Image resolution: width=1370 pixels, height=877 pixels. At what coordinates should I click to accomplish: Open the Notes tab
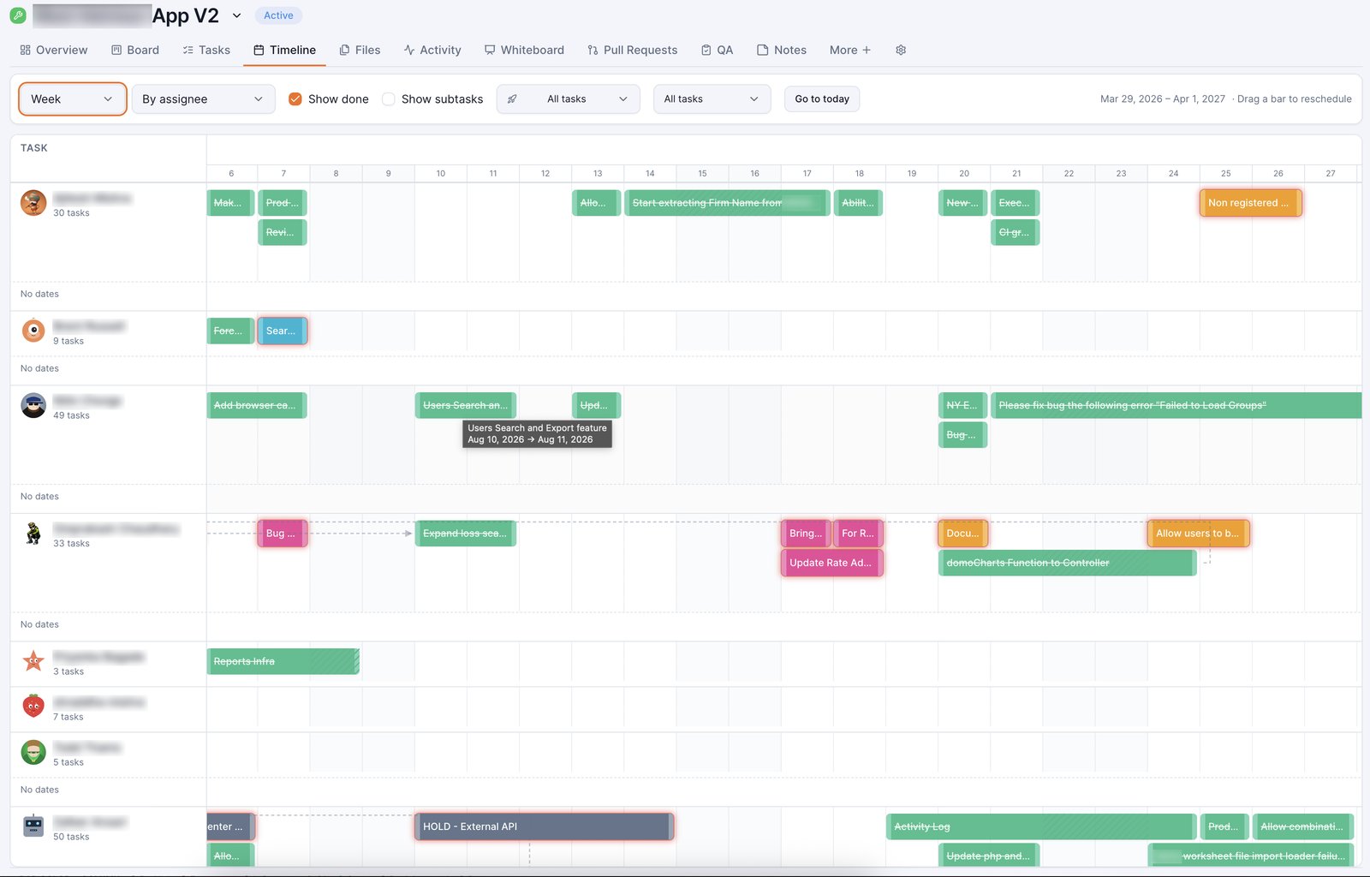coord(782,50)
